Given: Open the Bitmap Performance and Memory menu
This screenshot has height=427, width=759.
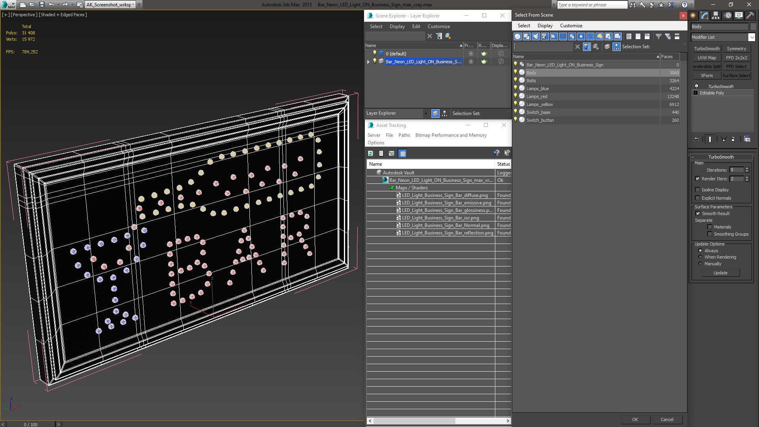Looking at the screenshot, I should [451, 135].
